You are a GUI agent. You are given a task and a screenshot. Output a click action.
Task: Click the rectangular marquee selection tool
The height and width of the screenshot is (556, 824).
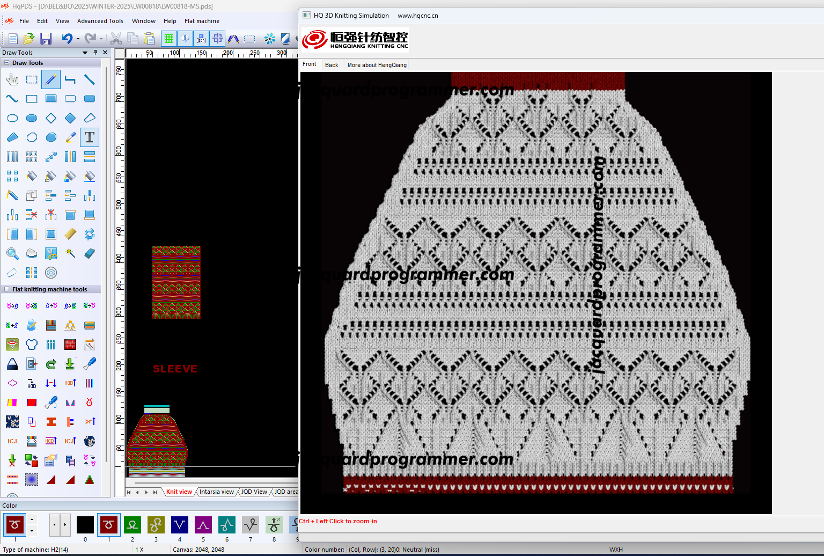tap(32, 80)
